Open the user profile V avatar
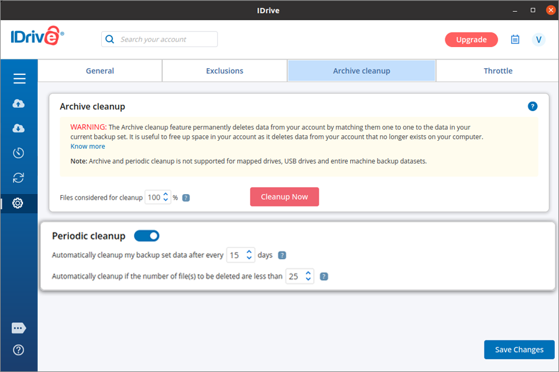Viewport: 559px width, 372px height. tap(539, 40)
